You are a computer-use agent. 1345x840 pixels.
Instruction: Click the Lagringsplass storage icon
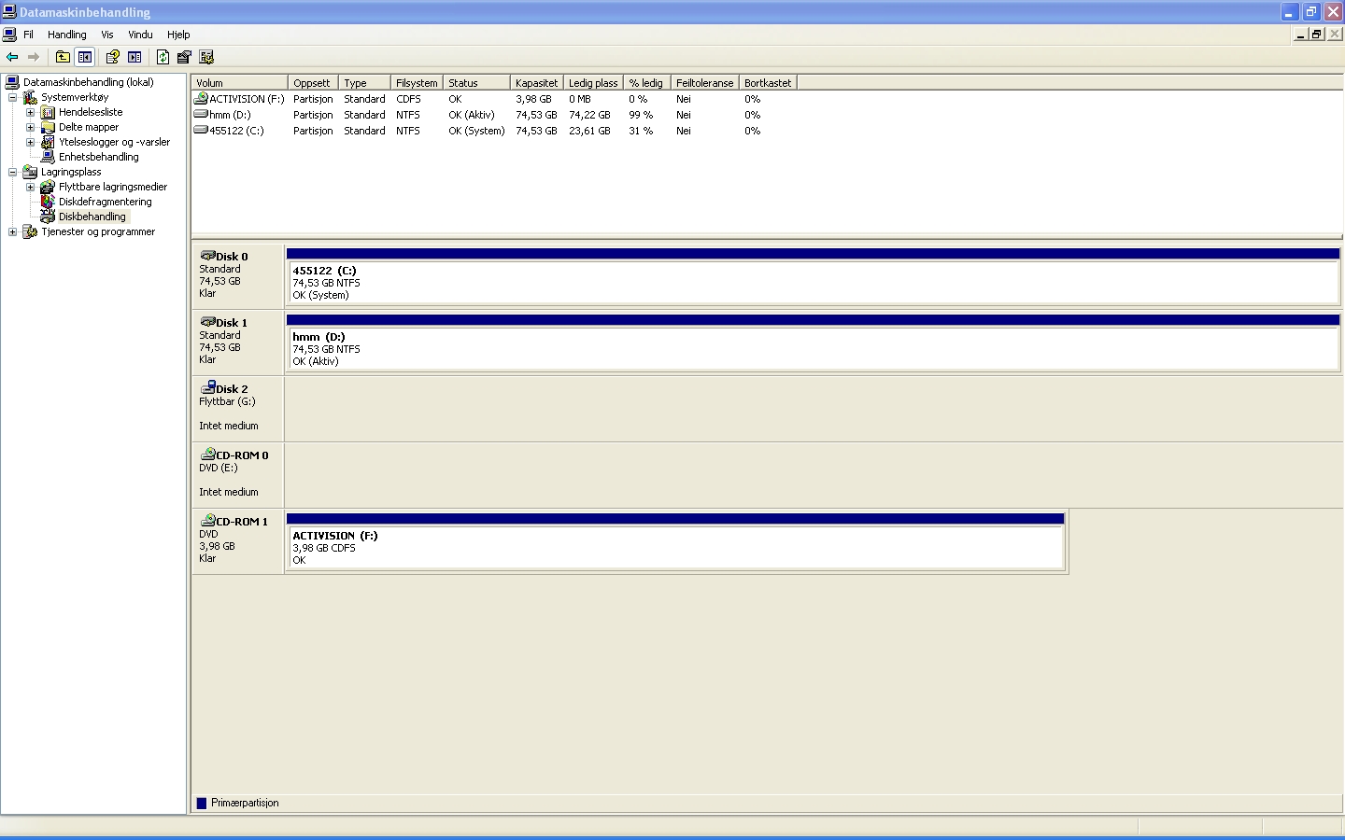point(30,172)
